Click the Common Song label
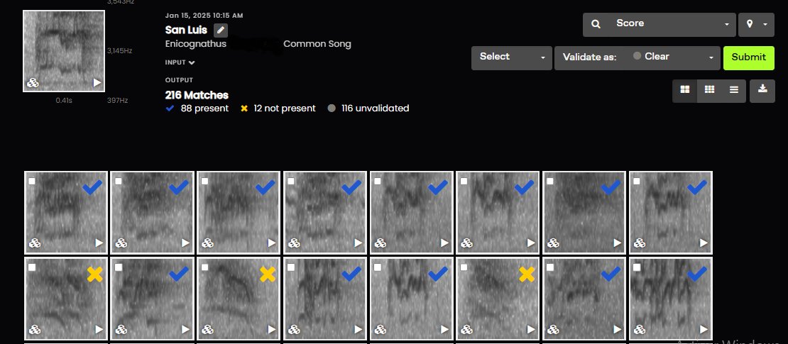 point(317,44)
